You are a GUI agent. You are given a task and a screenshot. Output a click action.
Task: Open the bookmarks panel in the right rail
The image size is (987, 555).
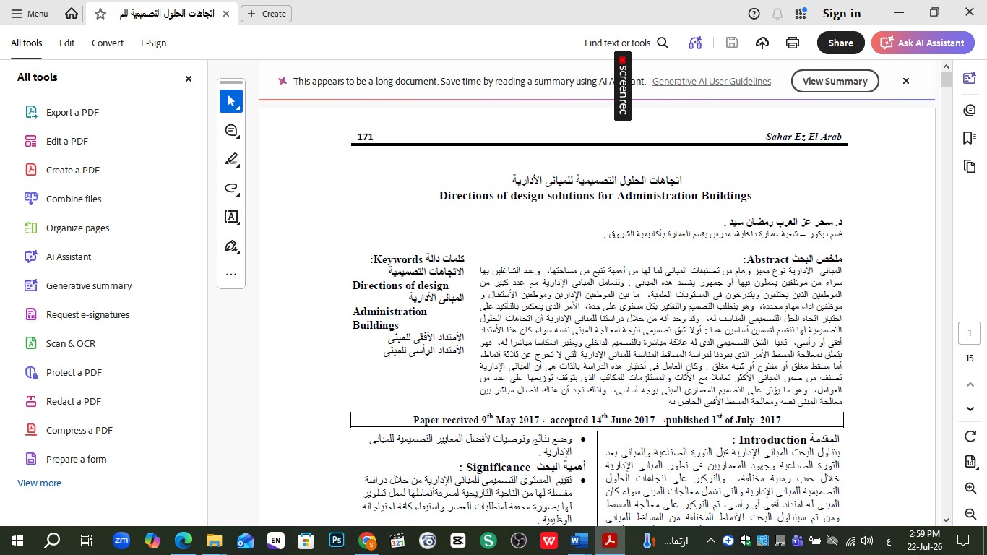point(970,138)
